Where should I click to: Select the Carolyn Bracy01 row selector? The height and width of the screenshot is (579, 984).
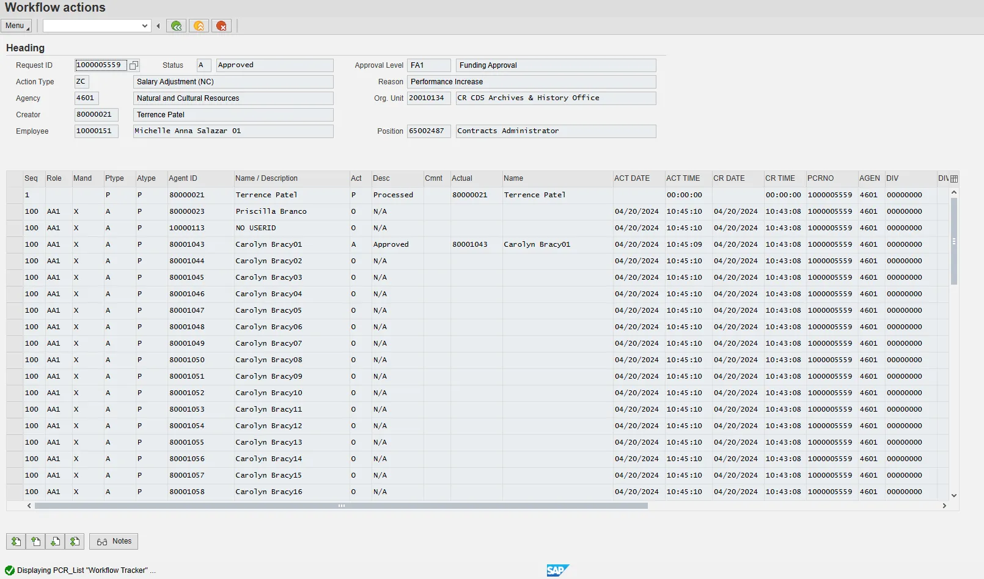(x=15, y=244)
